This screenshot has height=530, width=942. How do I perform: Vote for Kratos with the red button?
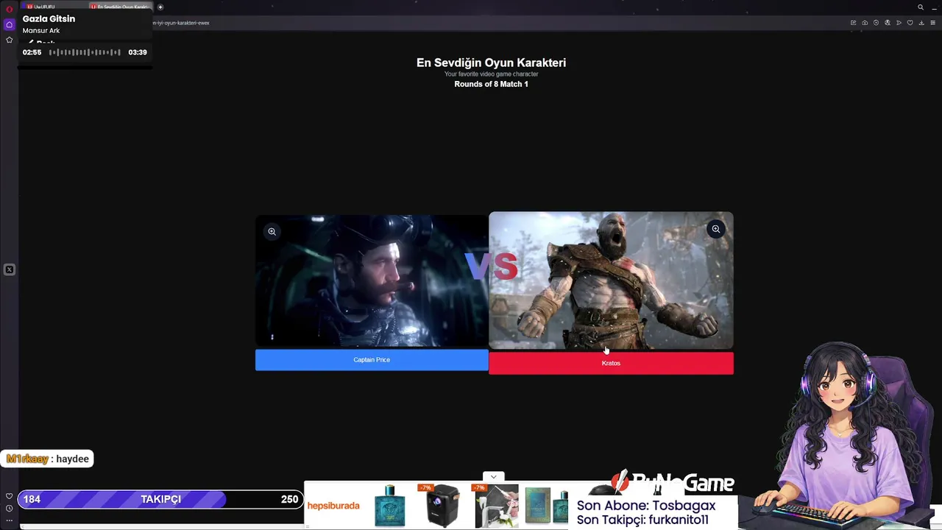(x=611, y=363)
